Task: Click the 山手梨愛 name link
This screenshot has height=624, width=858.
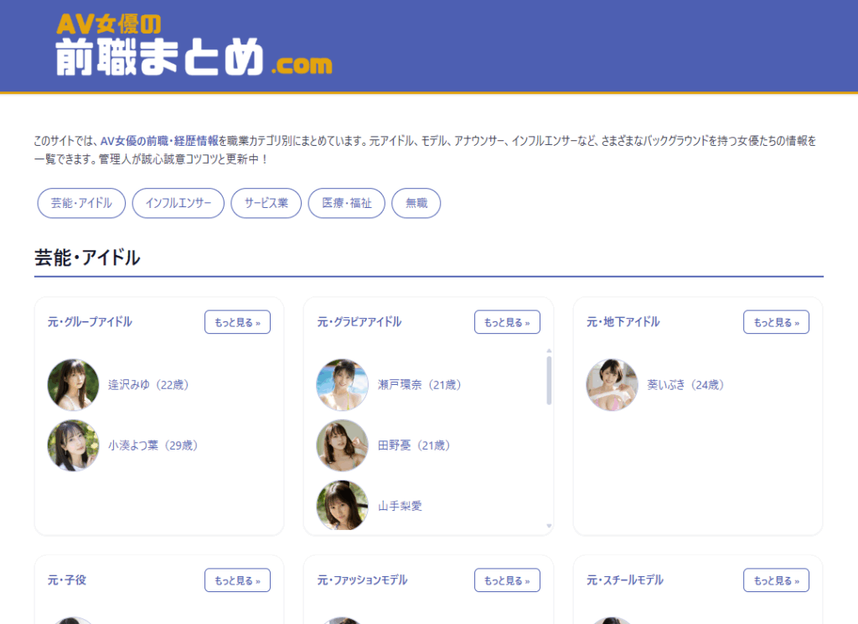Action: tap(400, 506)
